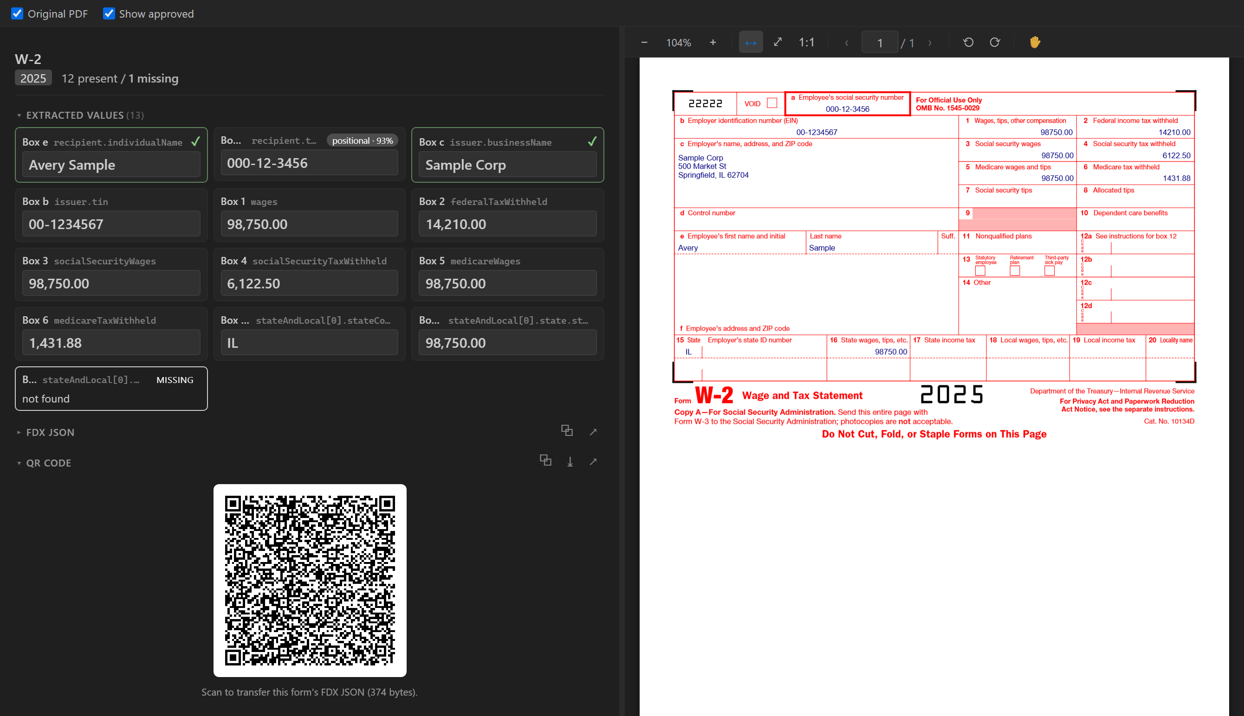The width and height of the screenshot is (1244, 716).
Task: Edit Box 1 wages field
Action: coord(309,224)
